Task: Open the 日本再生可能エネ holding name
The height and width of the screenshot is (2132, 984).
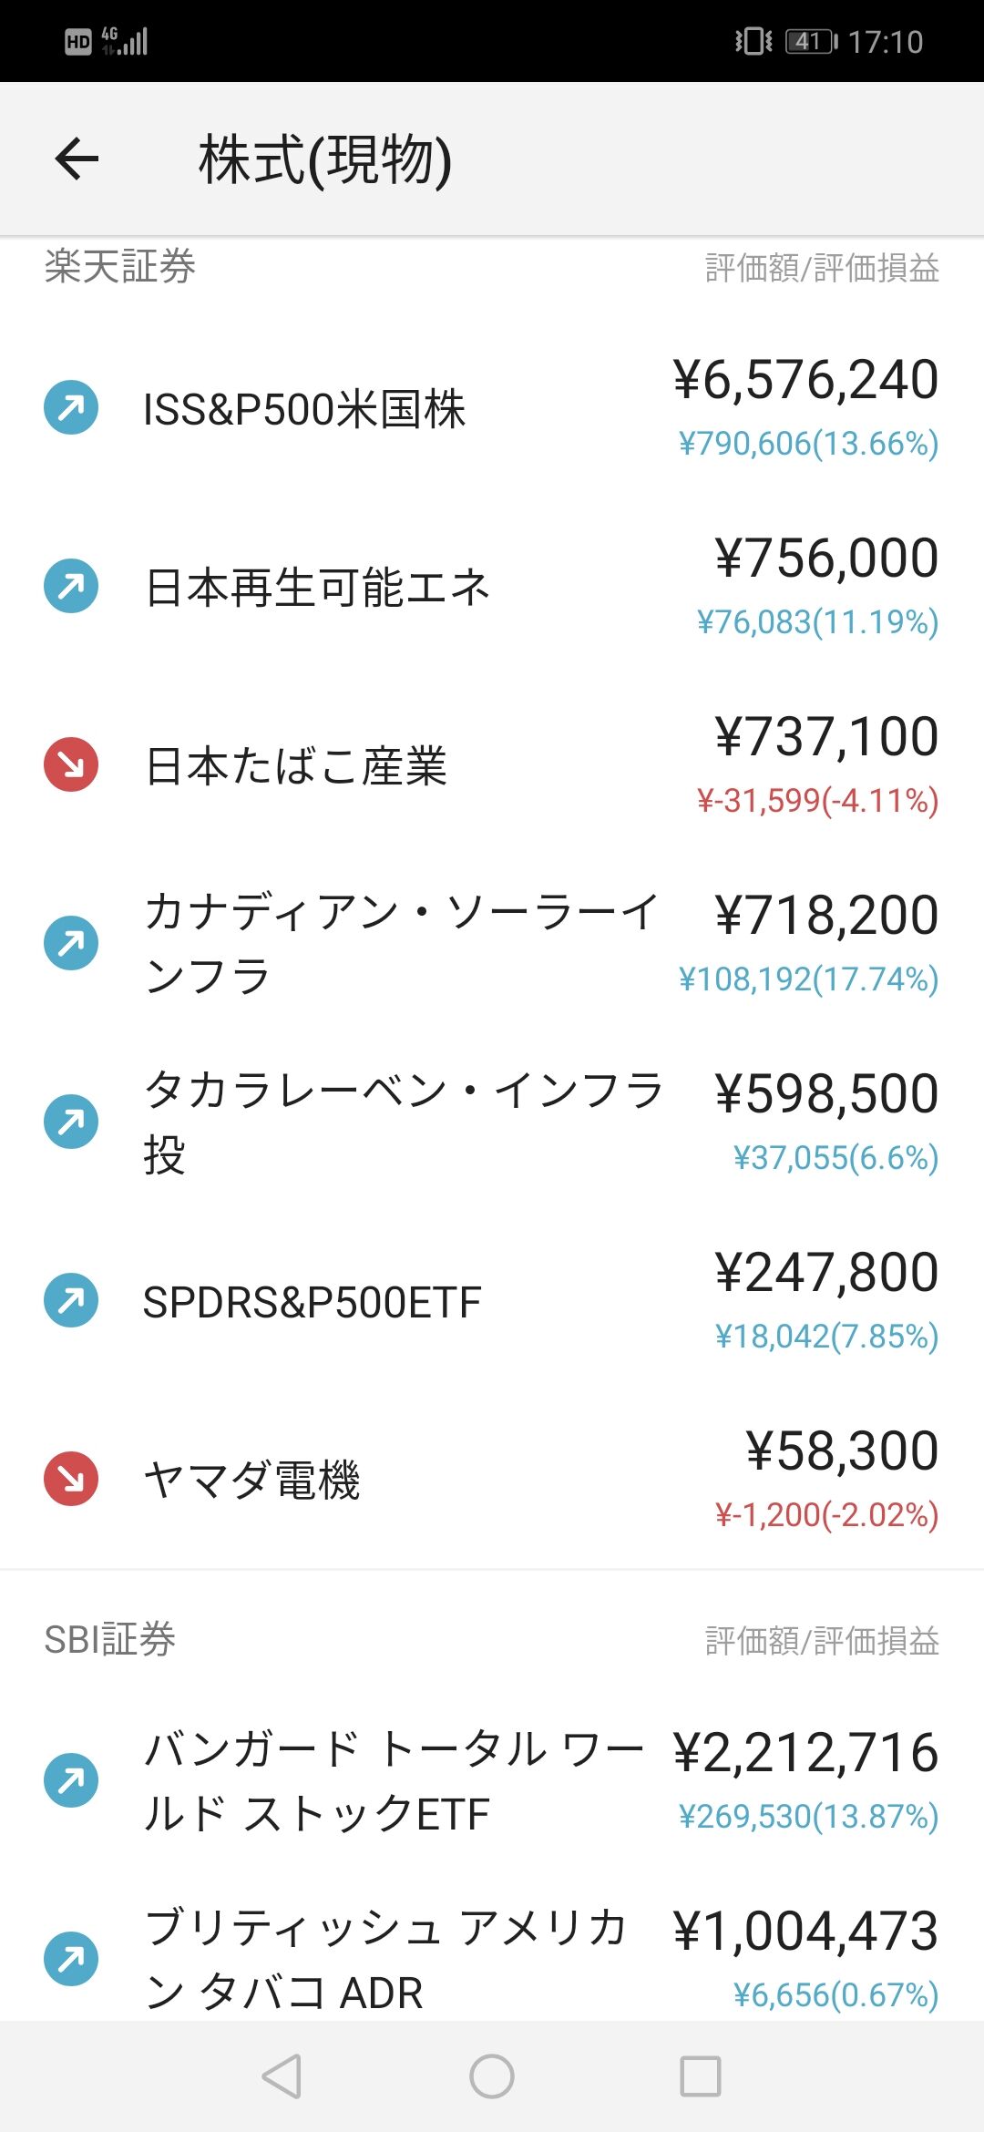Action: click(317, 588)
